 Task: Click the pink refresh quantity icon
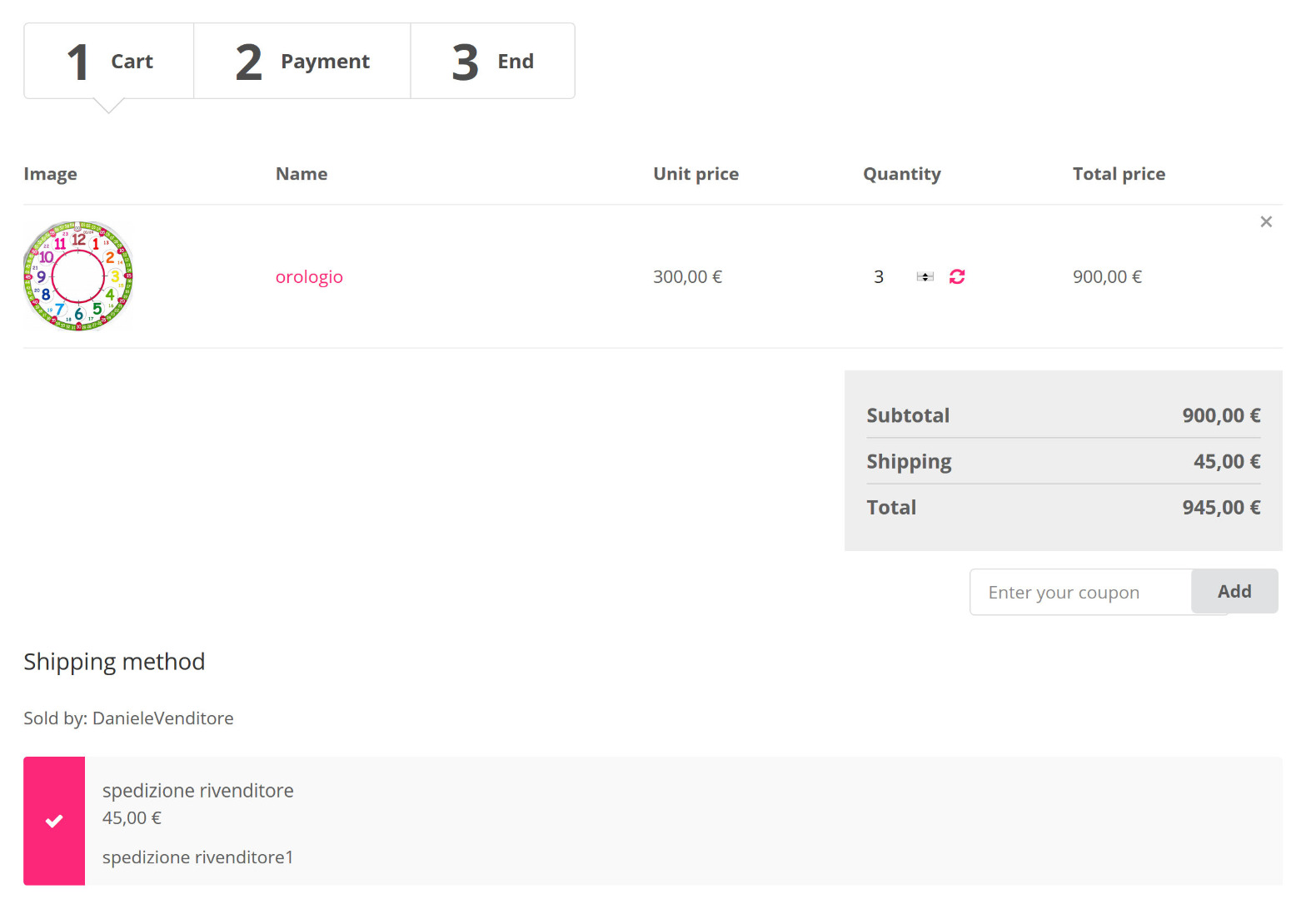coord(957,276)
